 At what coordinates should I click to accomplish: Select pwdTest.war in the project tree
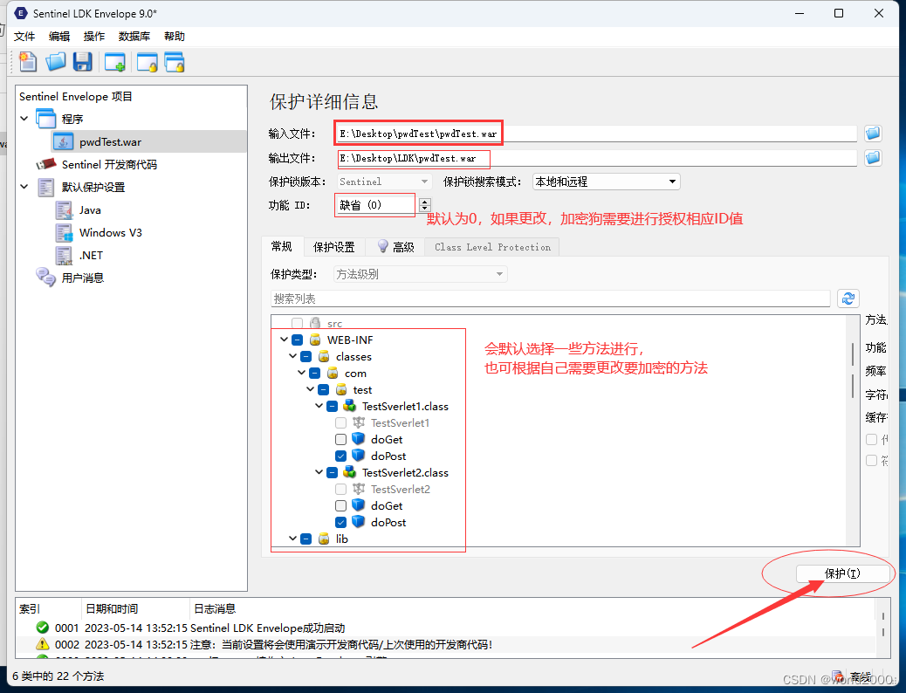tap(110, 141)
